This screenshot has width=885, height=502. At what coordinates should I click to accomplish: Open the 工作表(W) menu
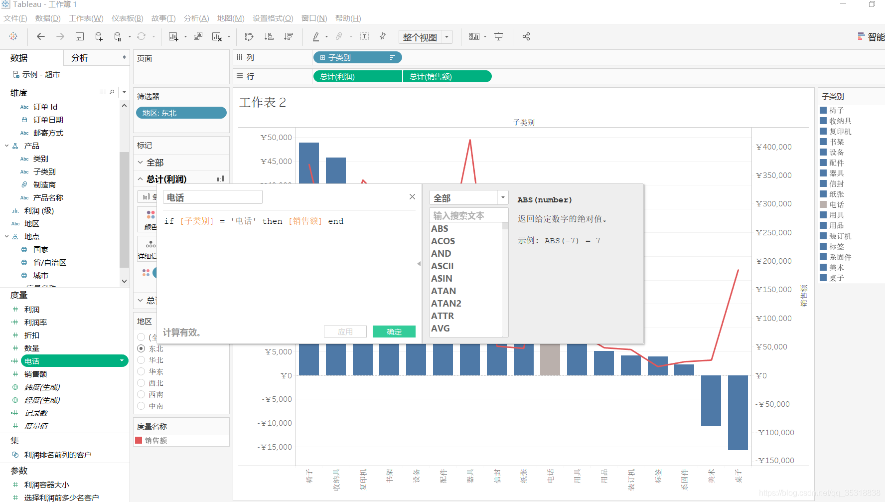tap(86, 18)
